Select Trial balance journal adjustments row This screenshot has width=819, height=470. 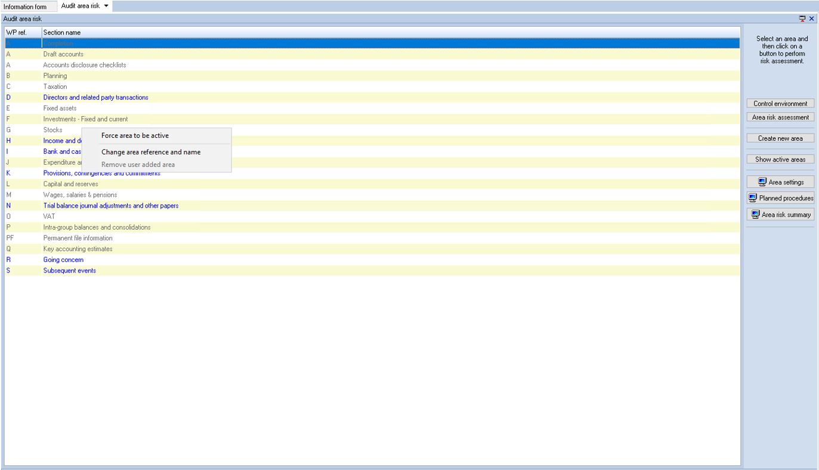point(372,206)
